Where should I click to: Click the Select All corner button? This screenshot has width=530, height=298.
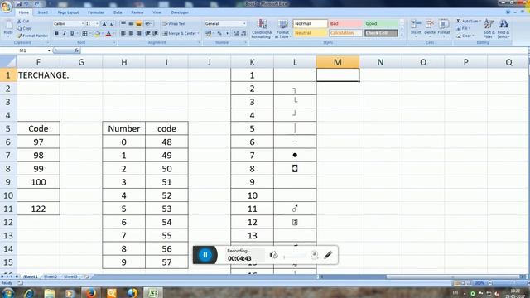coord(8,62)
